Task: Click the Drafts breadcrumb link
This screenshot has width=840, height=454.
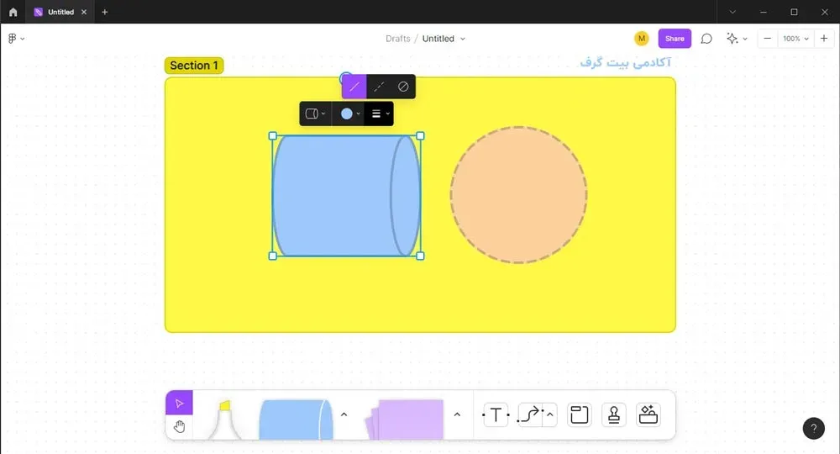Action: coord(397,39)
